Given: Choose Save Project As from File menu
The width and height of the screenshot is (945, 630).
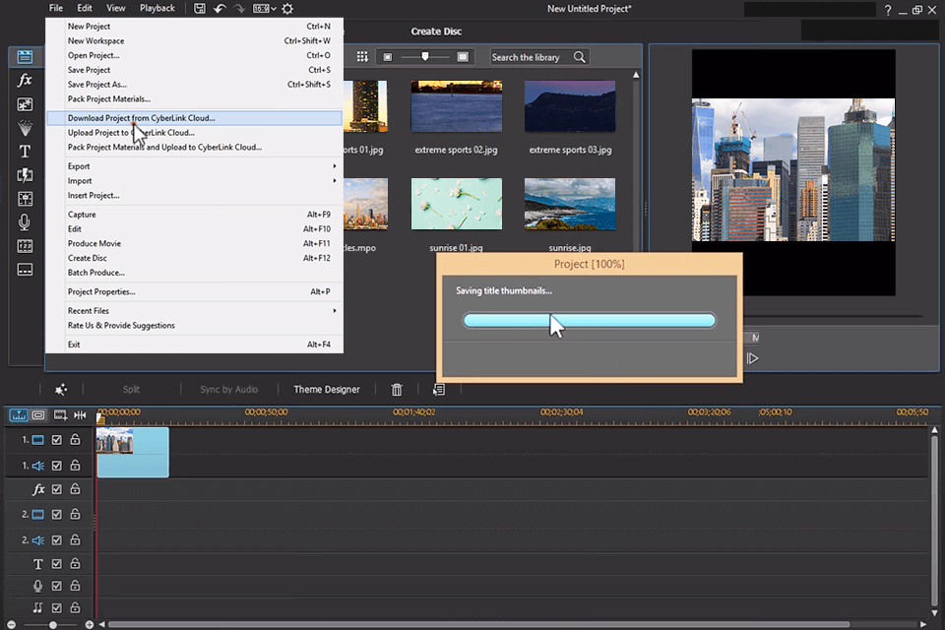Looking at the screenshot, I should pos(96,85).
